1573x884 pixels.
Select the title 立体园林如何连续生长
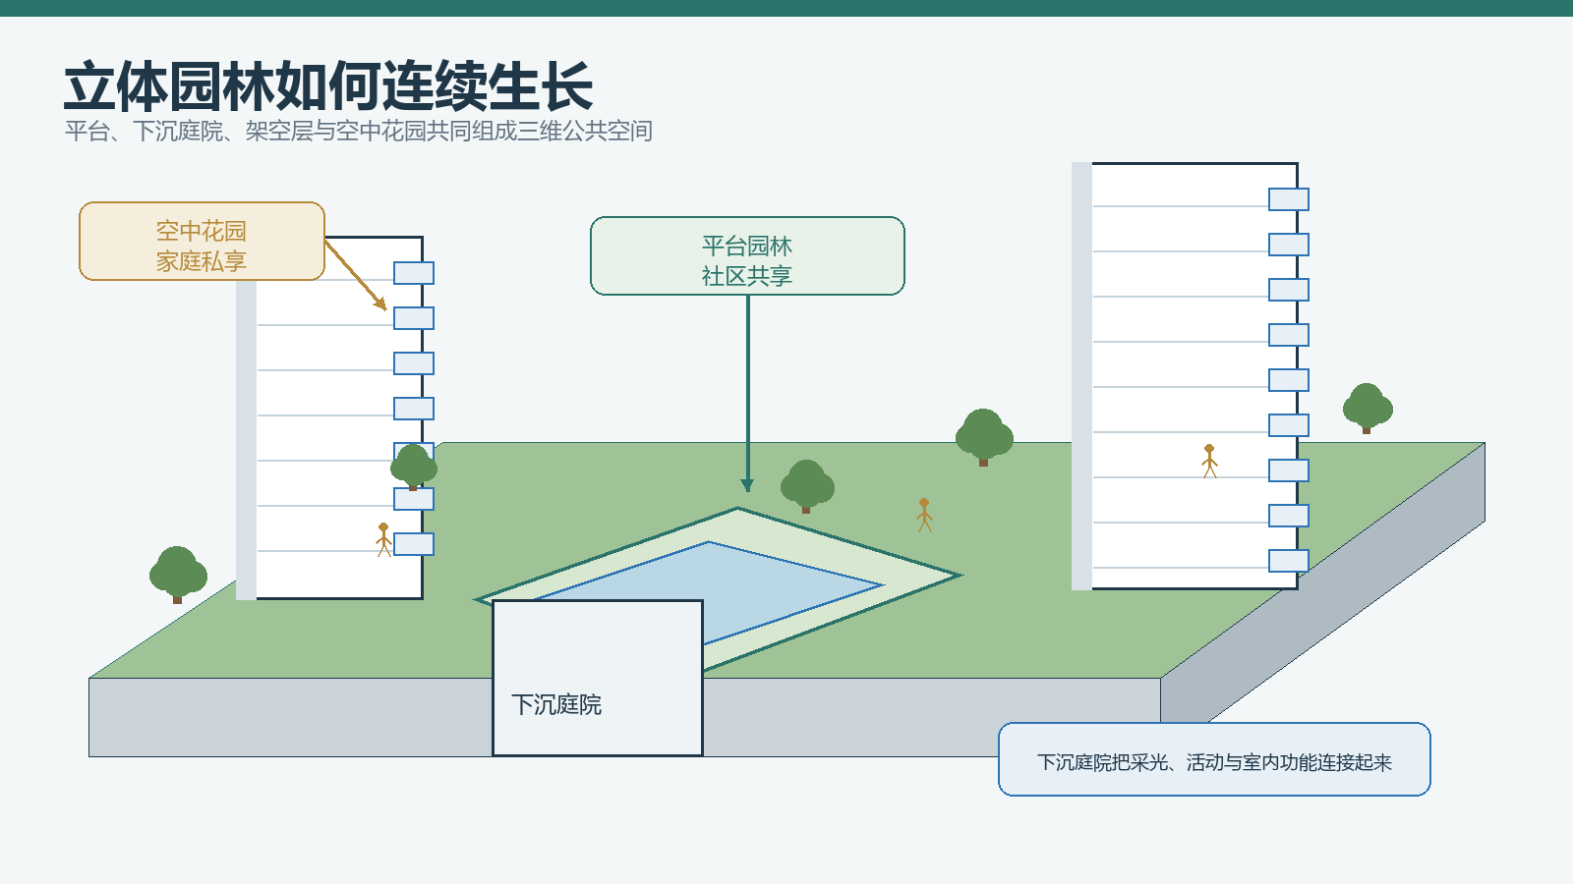tap(328, 86)
